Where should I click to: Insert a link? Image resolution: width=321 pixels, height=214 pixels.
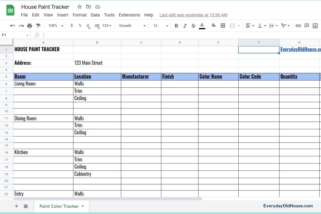tap(298, 26)
